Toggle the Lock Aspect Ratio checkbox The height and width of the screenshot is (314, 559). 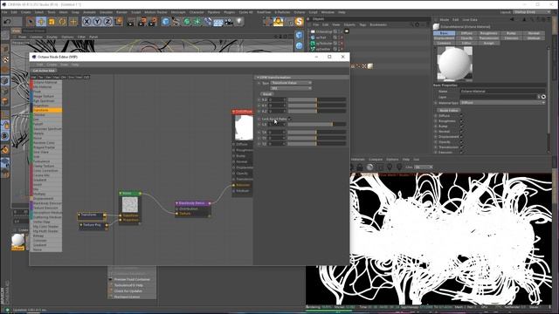coord(289,119)
